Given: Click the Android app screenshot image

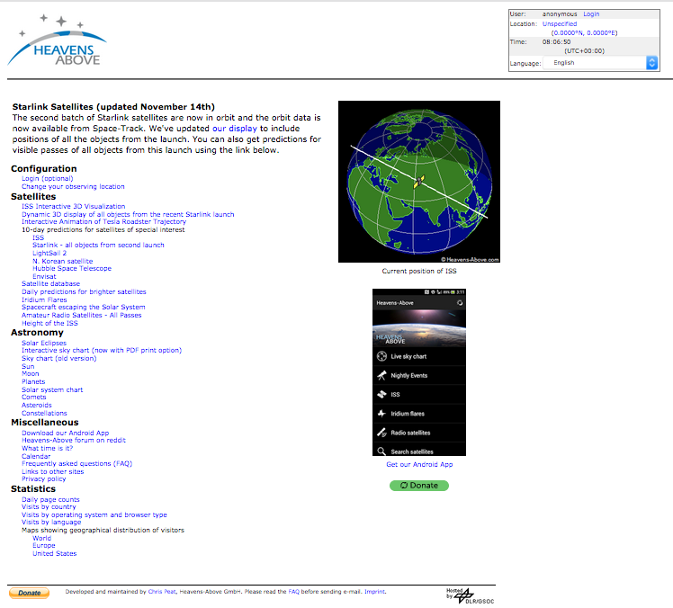Looking at the screenshot, I should click(419, 372).
